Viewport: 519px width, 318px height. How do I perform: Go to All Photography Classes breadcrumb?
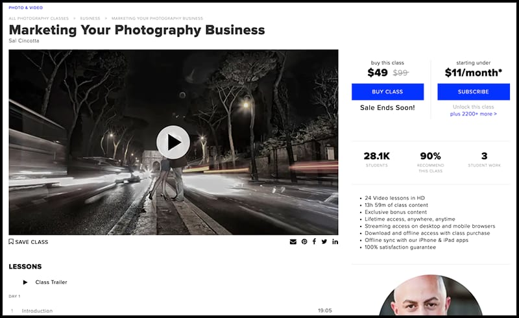39,19
